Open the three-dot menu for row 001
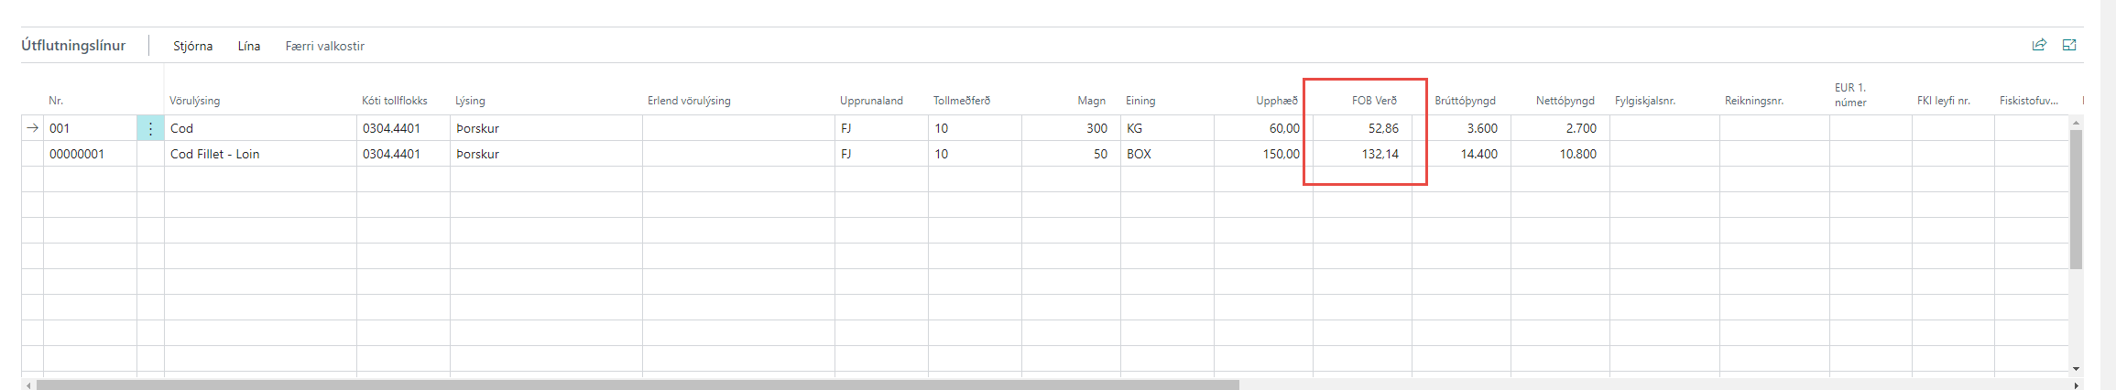This screenshot has height=390, width=2127. point(150,129)
